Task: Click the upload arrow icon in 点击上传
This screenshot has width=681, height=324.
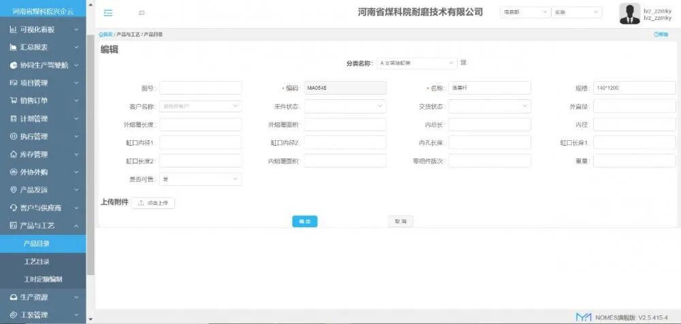Action: click(141, 203)
